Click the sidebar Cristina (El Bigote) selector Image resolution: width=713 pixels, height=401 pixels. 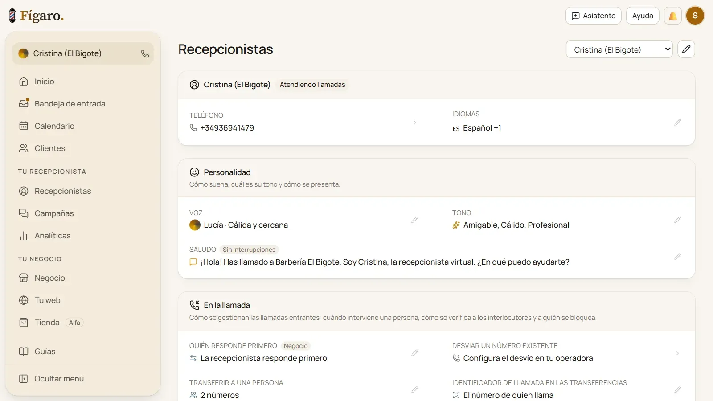click(x=83, y=53)
